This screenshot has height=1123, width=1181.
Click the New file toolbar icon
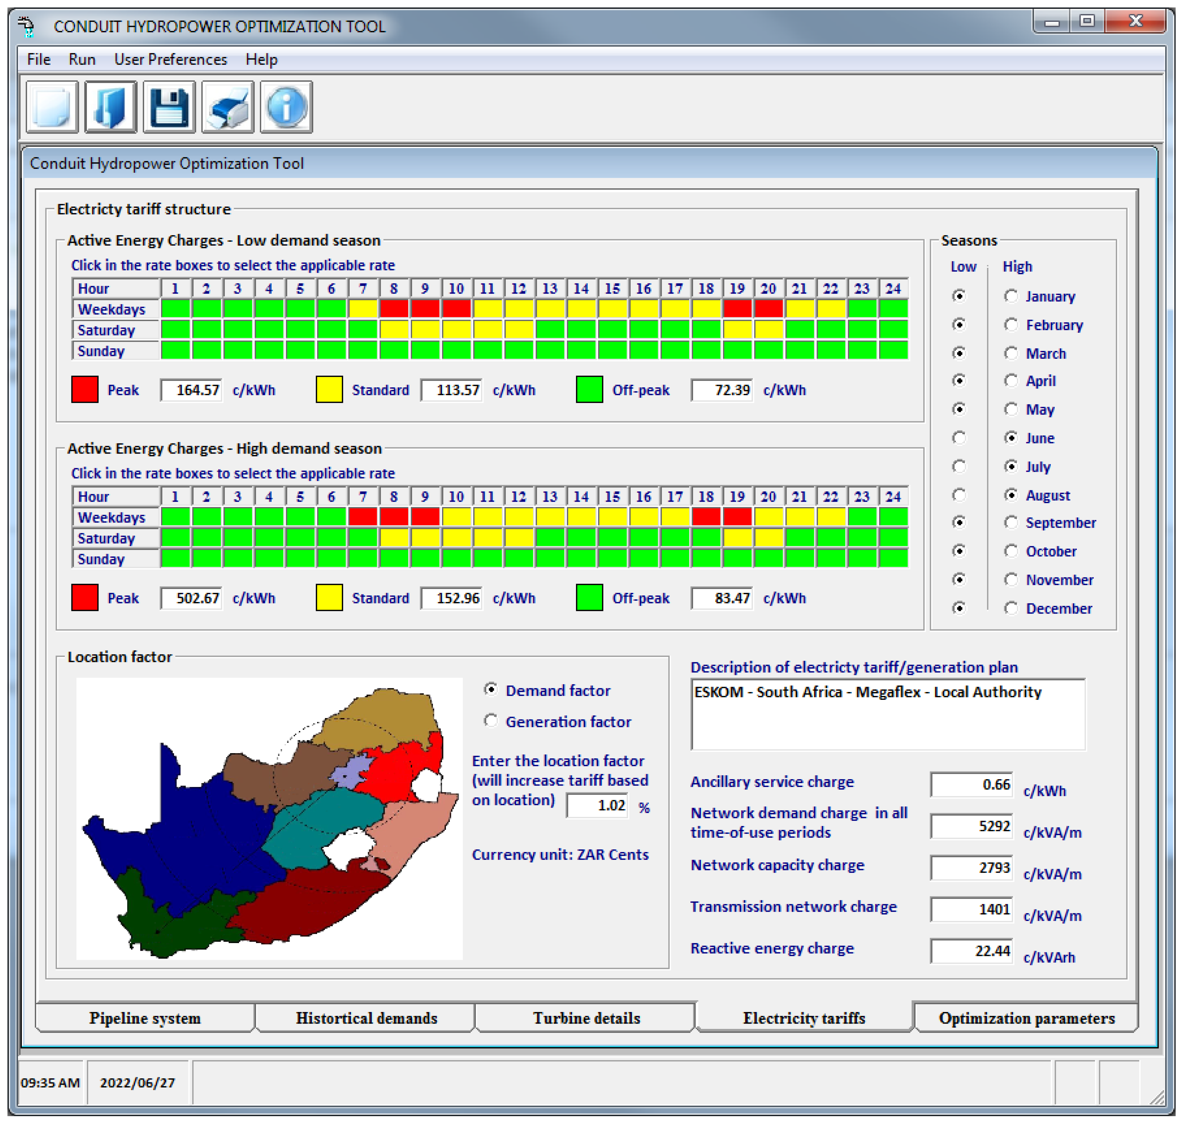(x=52, y=107)
